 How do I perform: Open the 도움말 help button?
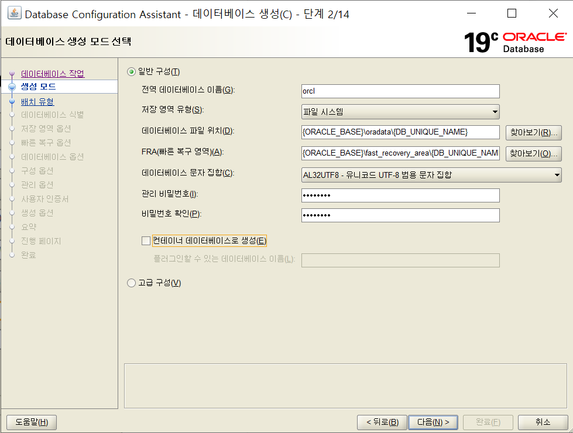(32, 422)
